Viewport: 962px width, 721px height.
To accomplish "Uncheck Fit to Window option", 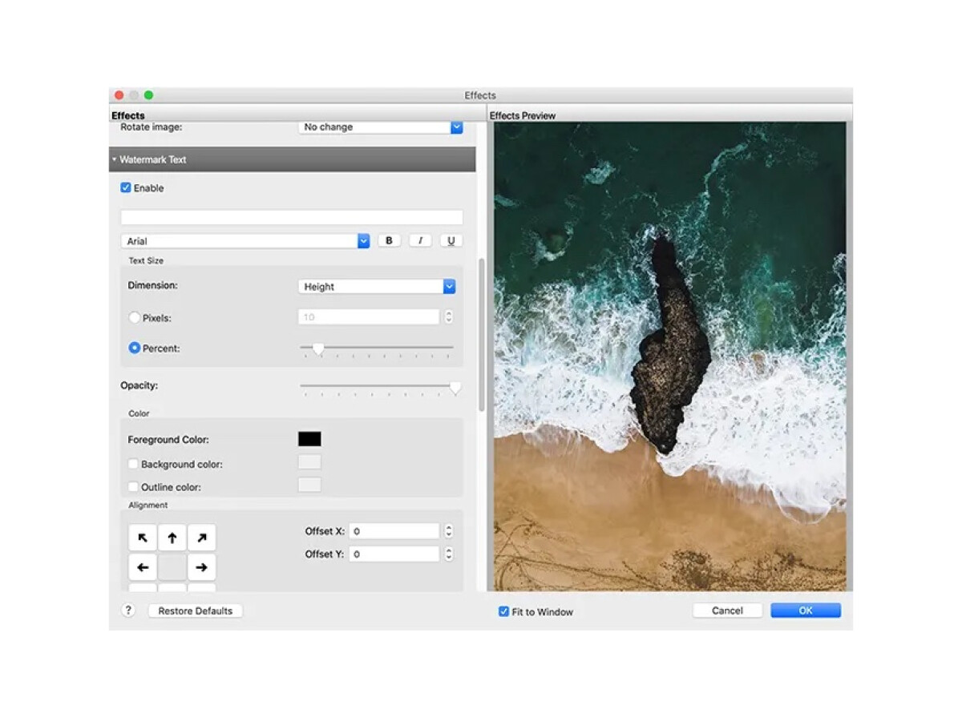I will (x=503, y=611).
